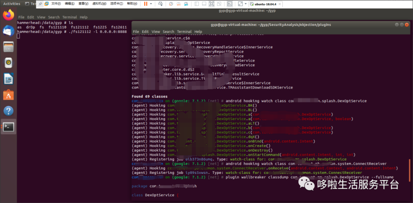Open Terminal menu in front plugins terminal
Screen dimensions: 413x203
(184, 31)
